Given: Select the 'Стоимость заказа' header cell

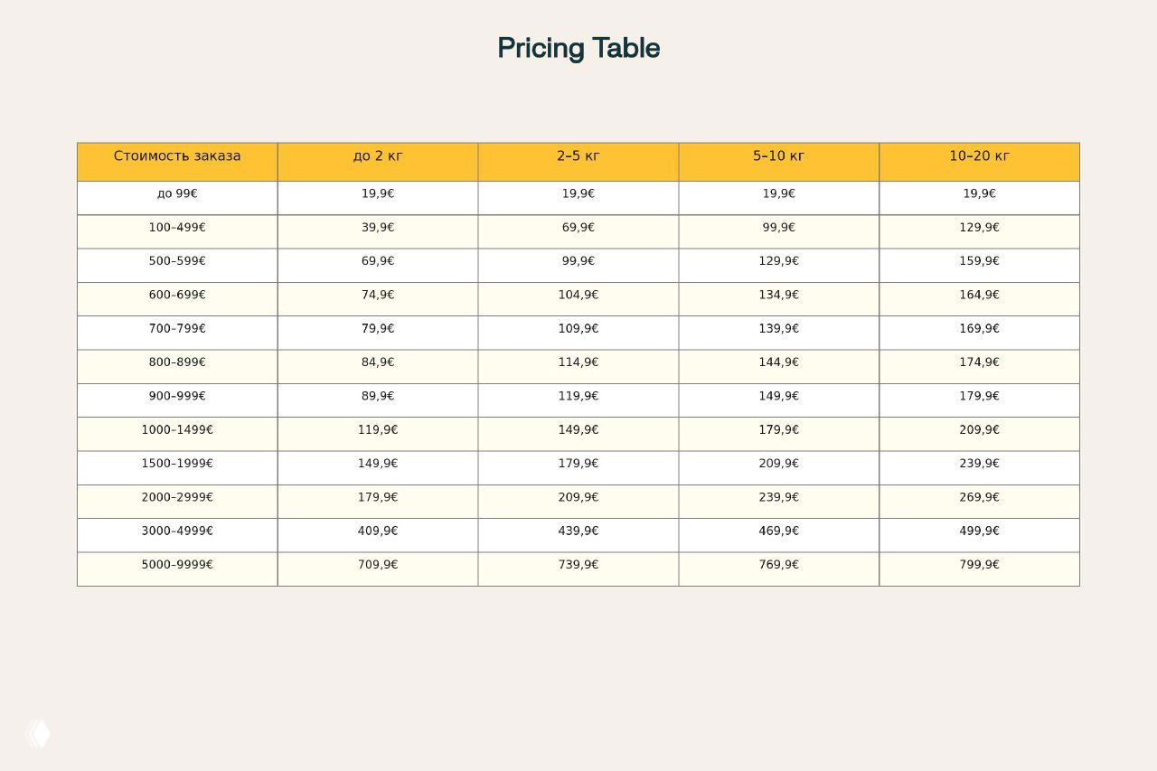Looking at the screenshot, I should tap(177, 156).
